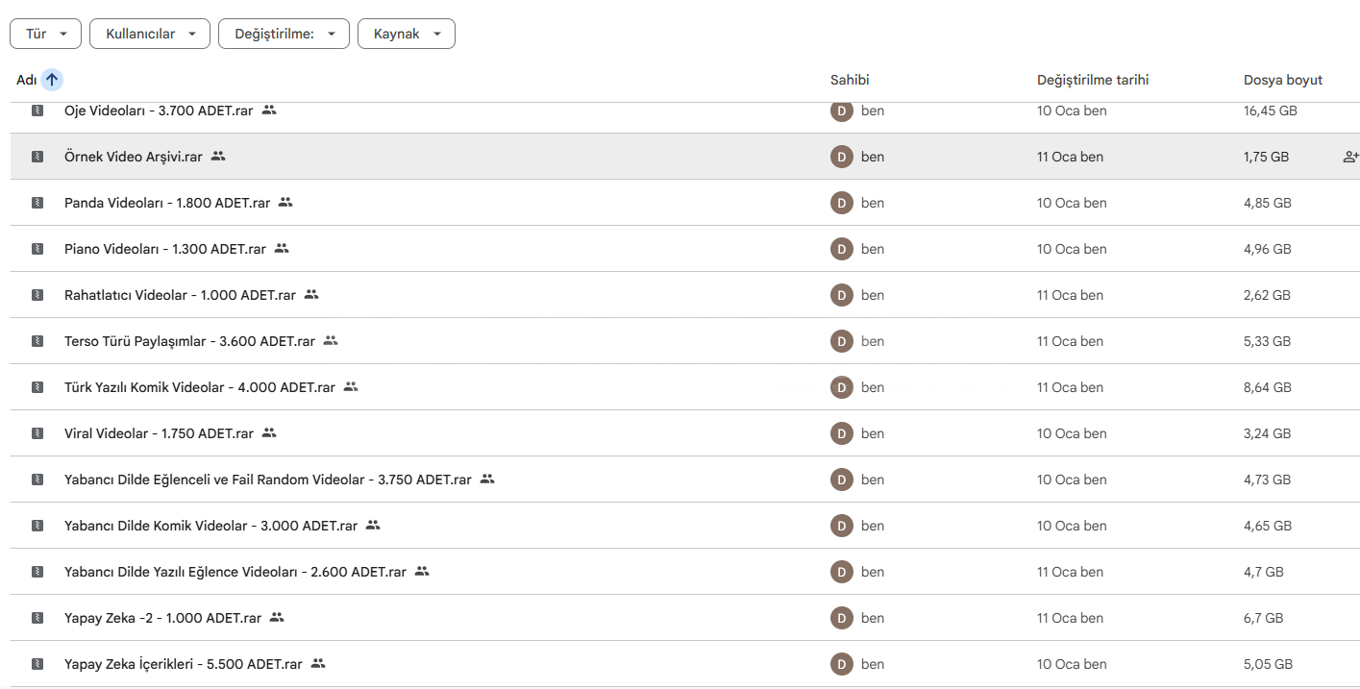
Task: Click the owner avatar on Terso Türü Paylaşımlar row
Action: coord(842,341)
